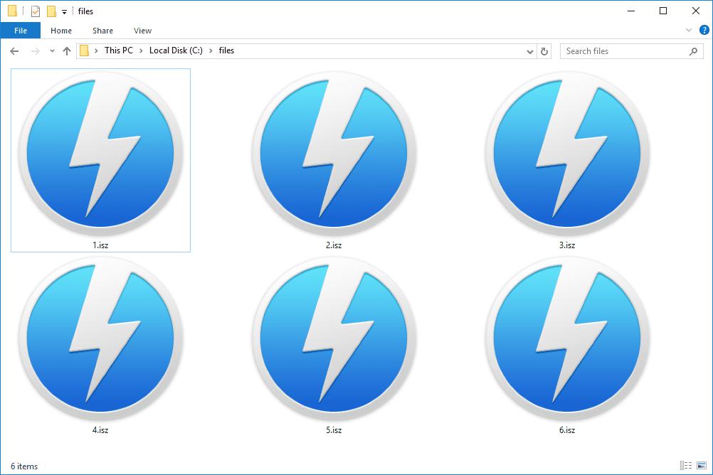Select the 5.isz file icon
The image size is (713, 475).
click(334, 338)
